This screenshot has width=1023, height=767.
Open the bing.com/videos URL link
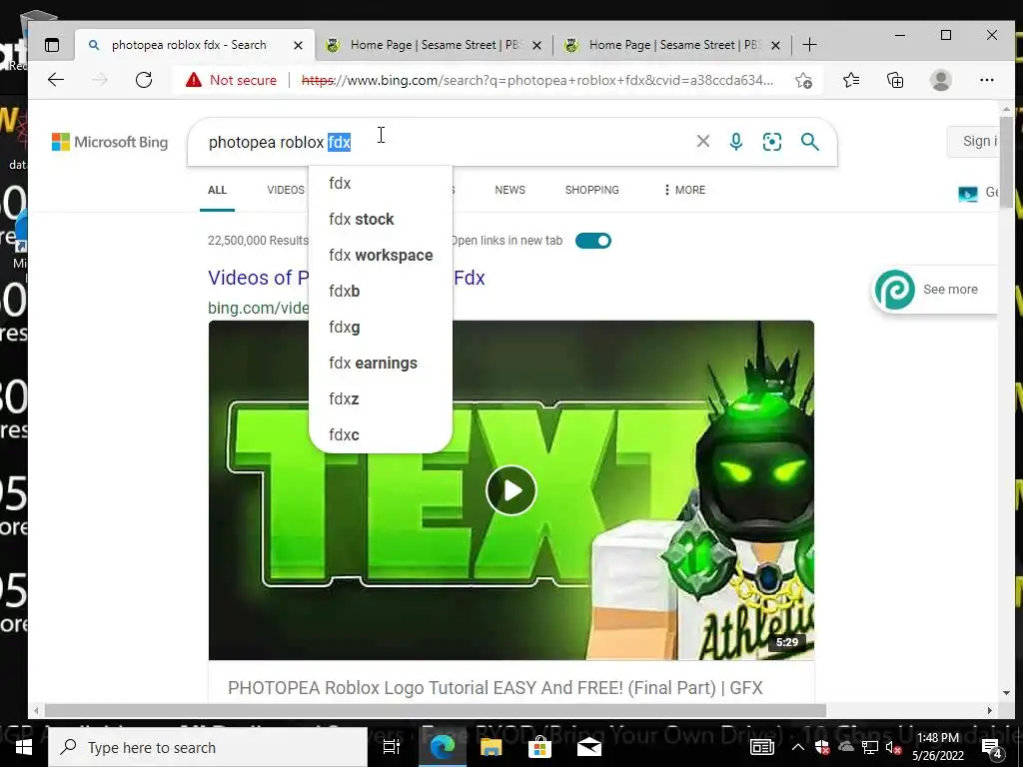259,308
